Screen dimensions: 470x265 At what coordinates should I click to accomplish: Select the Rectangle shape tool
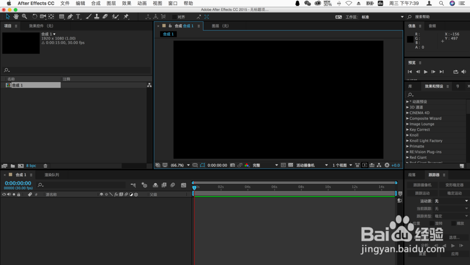(62, 16)
